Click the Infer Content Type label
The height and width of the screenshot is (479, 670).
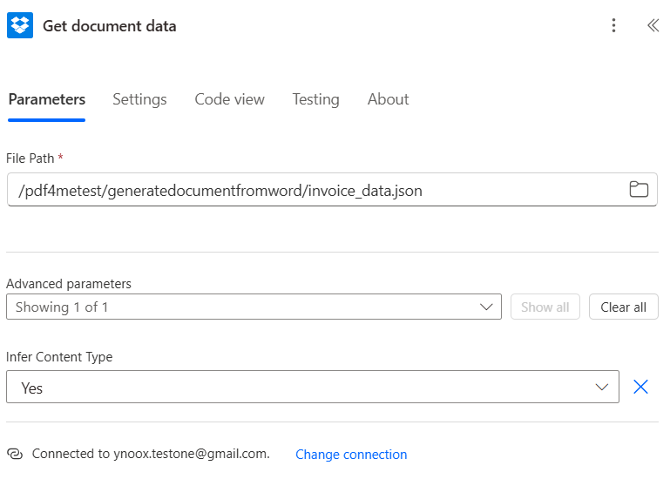tap(59, 357)
